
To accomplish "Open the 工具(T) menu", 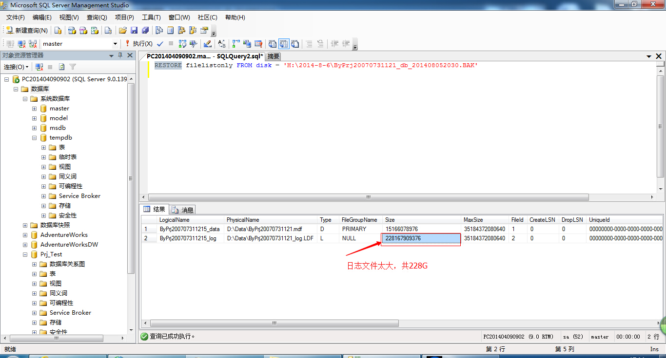I will click(x=151, y=17).
